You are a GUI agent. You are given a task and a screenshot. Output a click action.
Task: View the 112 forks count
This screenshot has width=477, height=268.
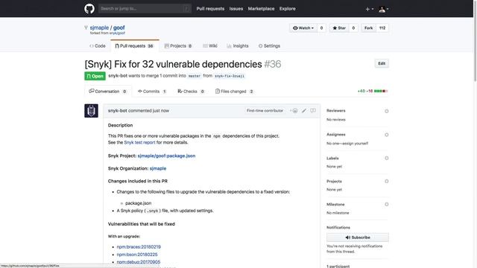pyautogui.click(x=382, y=28)
